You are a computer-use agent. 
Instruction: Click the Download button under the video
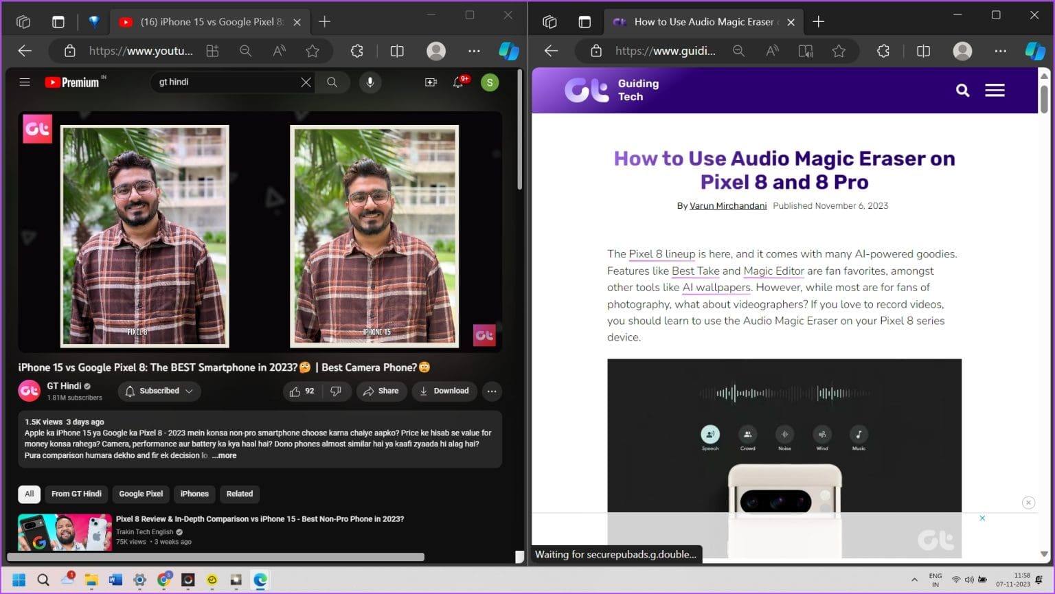pyautogui.click(x=444, y=391)
